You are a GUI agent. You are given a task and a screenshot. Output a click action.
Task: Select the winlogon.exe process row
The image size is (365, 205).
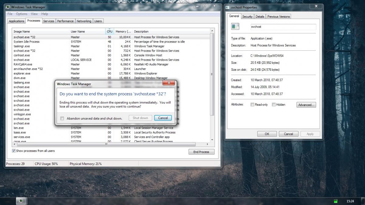pos(33,114)
